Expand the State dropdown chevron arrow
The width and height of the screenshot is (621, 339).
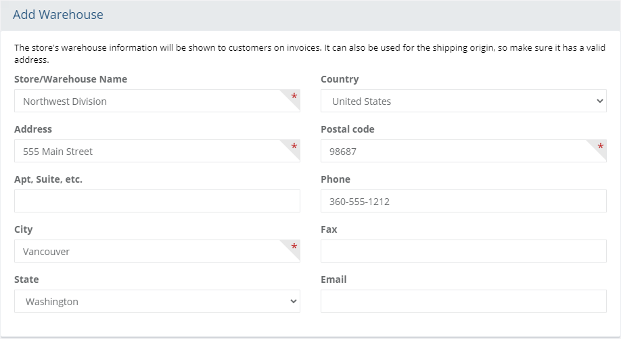[x=294, y=301]
